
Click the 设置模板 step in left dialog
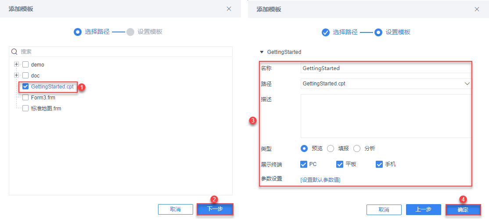(x=145, y=32)
